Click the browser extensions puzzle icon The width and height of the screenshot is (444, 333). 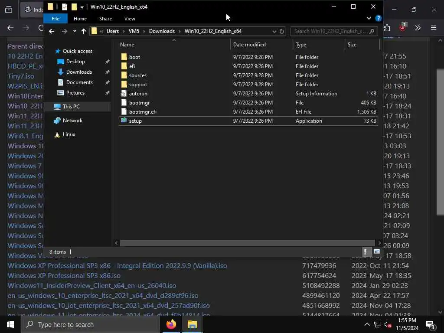coord(387,28)
